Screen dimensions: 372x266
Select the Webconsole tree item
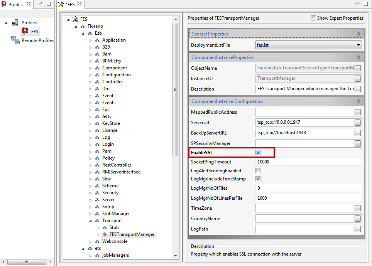coord(115,241)
